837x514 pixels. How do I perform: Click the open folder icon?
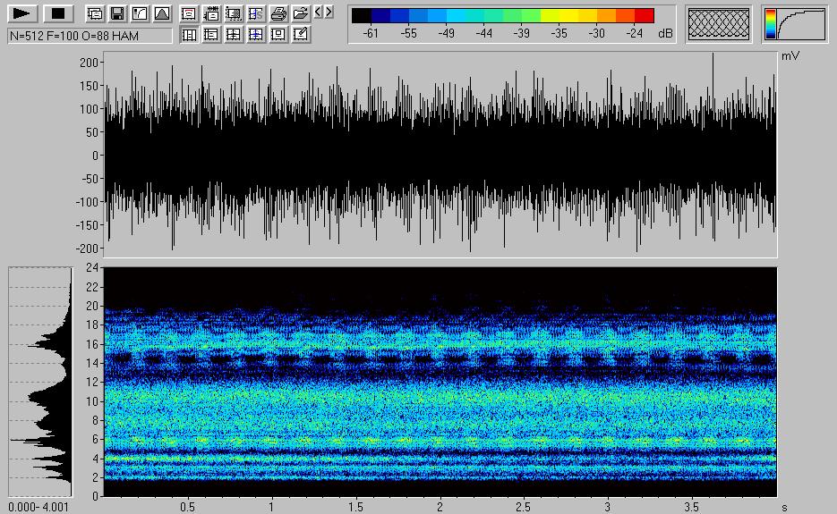tap(301, 13)
